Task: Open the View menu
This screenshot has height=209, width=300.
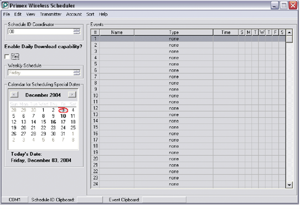Action: (30, 14)
